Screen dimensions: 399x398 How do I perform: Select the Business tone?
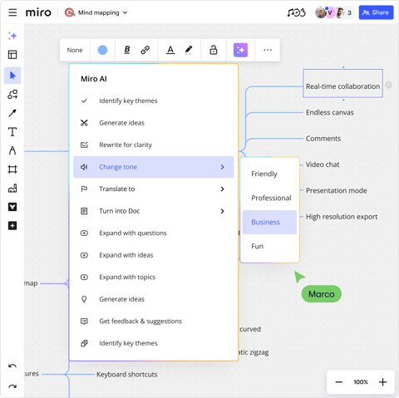269,222
